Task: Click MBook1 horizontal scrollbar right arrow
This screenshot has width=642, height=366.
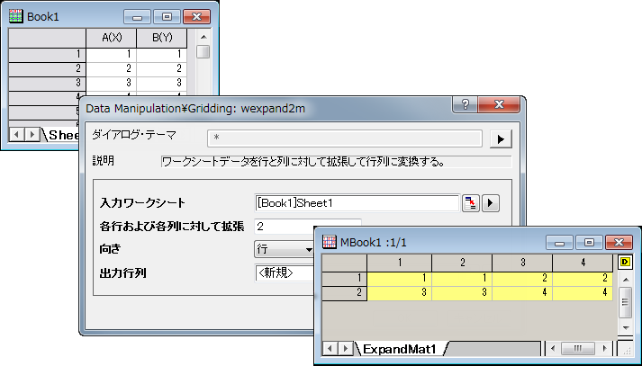Action: coord(605,348)
